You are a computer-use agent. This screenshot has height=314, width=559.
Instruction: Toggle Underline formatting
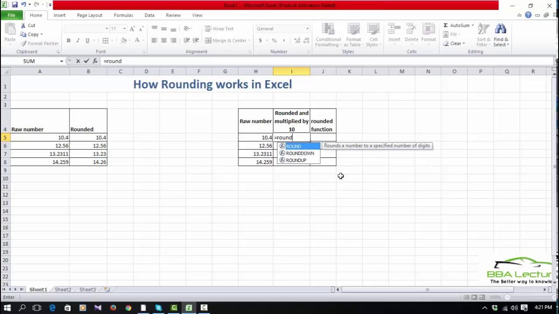(87, 41)
